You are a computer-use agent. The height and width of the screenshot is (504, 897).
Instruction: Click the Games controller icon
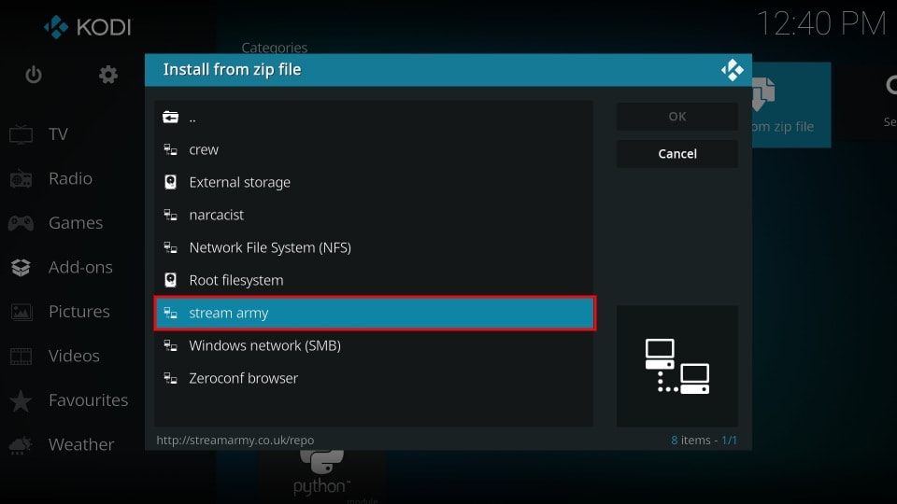click(21, 223)
